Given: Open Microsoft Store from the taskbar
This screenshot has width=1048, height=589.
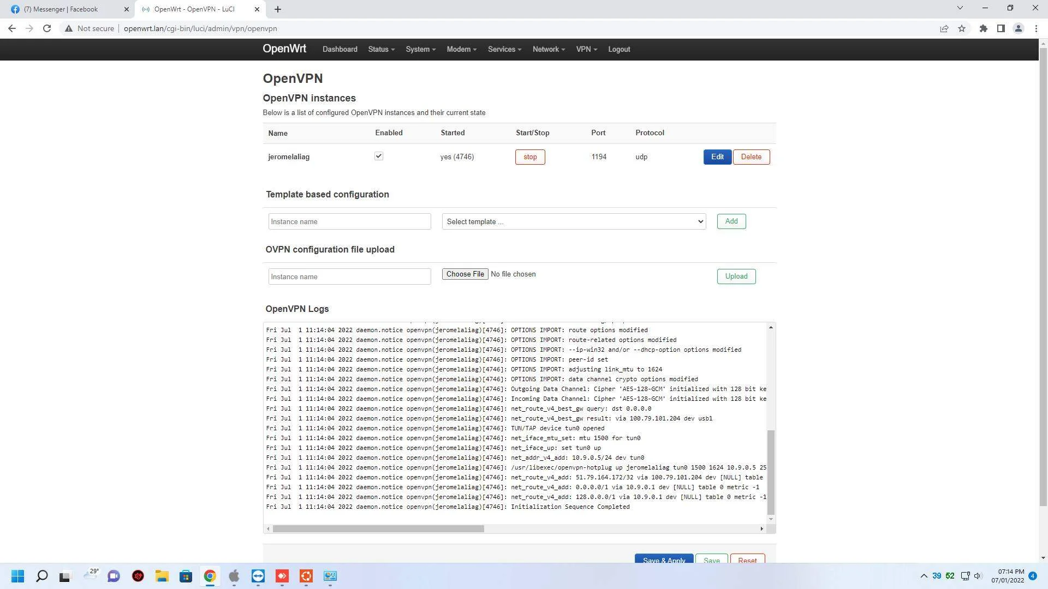Looking at the screenshot, I should click(186, 576).
